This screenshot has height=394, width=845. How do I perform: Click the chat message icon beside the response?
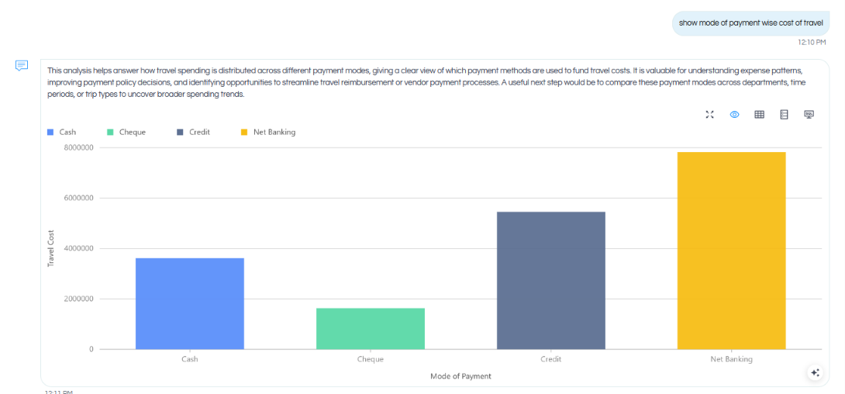click(x=22, y=66)
